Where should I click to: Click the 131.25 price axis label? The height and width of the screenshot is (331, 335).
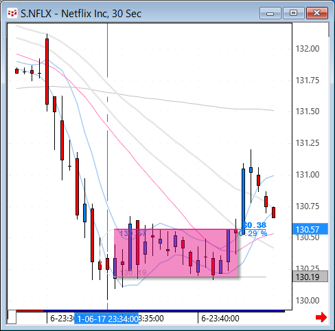pos(308,143)
